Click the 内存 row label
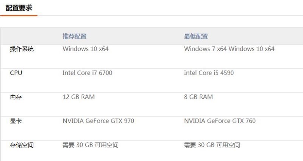This screenshot has width=303, height=161. point(16,97)
